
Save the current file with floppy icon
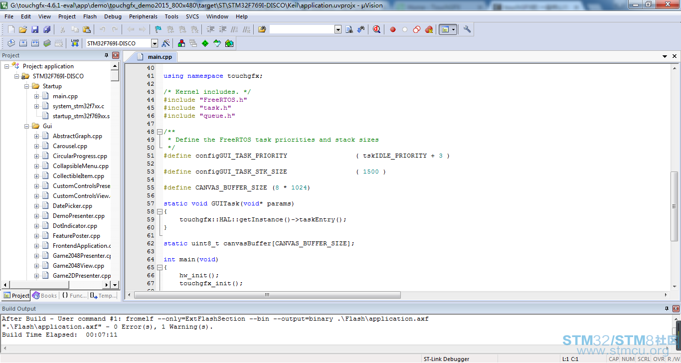pyautogui.click(x=35, y=29)
